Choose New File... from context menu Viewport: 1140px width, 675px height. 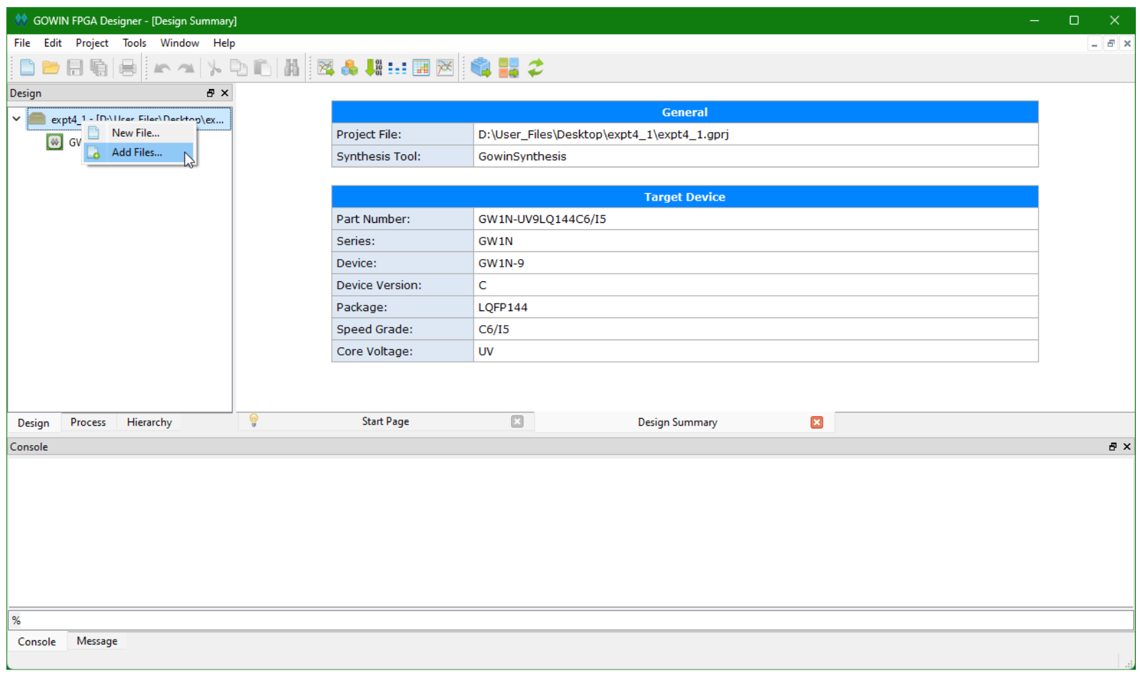(139, 133)
